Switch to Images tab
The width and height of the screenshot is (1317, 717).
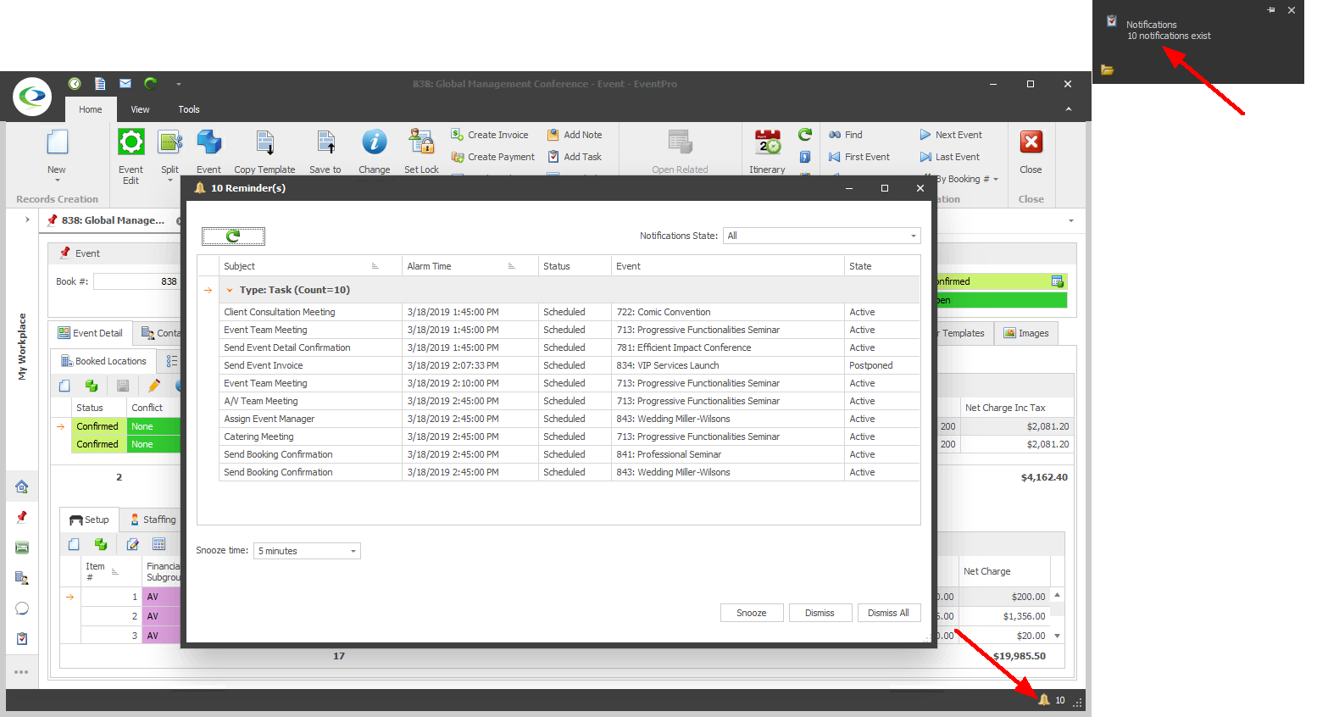(1026, 333)
